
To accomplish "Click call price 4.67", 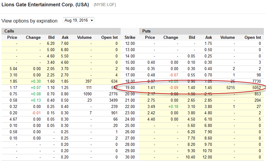I will tap(13, 119).
